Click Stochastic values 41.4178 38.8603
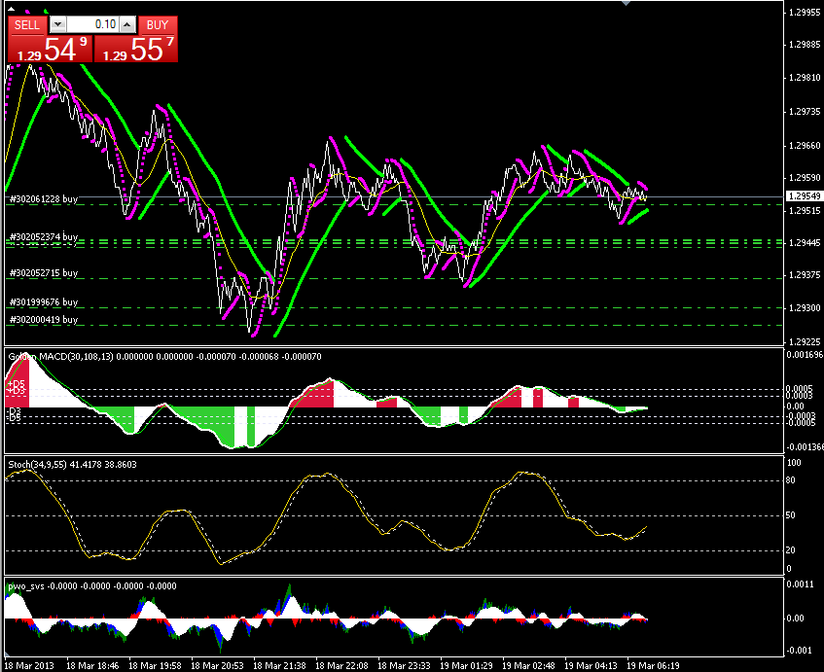 pos(103,465)
